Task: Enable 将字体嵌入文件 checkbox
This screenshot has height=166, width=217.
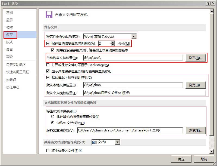Action: [48, 150]
